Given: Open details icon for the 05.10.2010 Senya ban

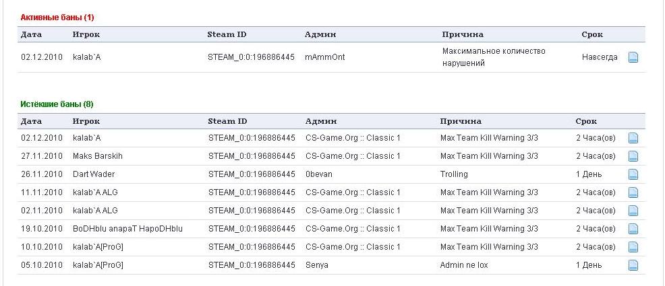Looking at the screenshot, I should [x=633, y=266].
